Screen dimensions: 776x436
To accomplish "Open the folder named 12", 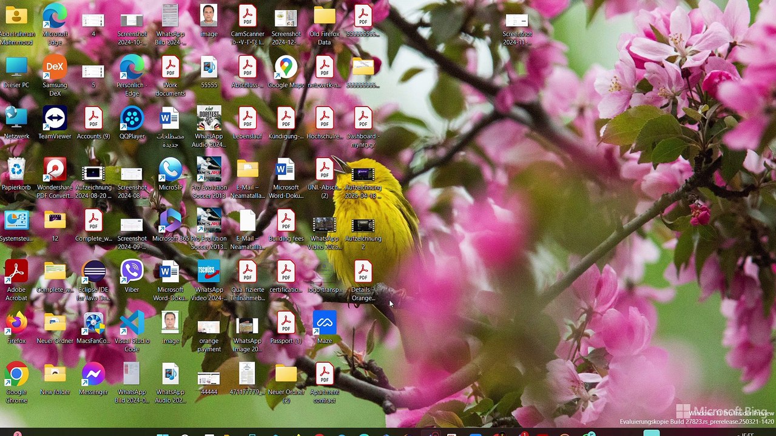I will pos(55,225).
